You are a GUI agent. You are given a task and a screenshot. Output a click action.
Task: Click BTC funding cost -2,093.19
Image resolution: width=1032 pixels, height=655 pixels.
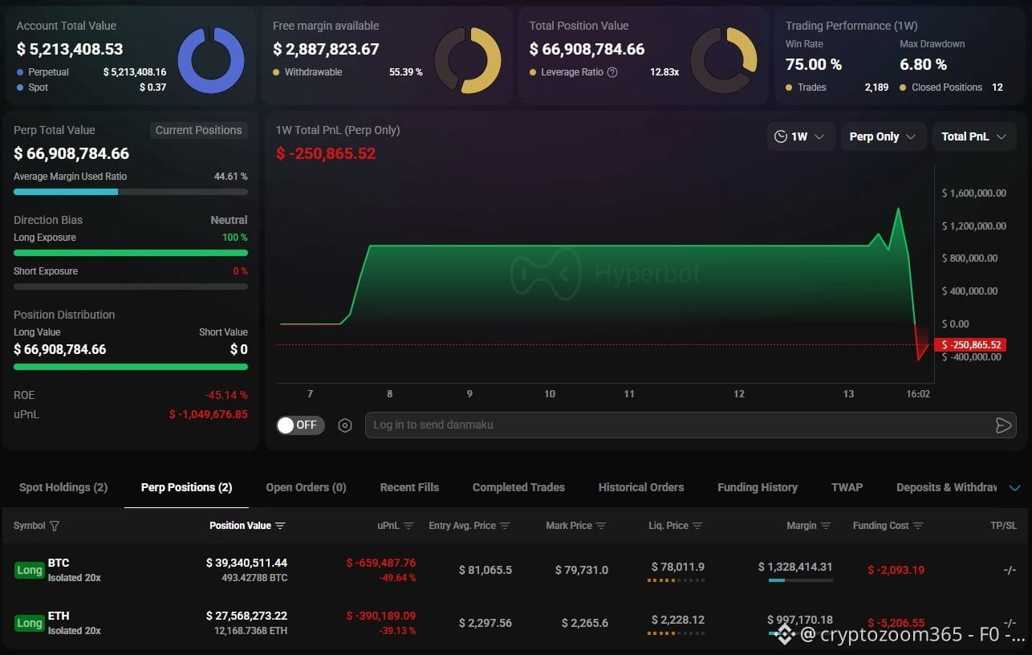pyautogui.click(x=896, y=570)
